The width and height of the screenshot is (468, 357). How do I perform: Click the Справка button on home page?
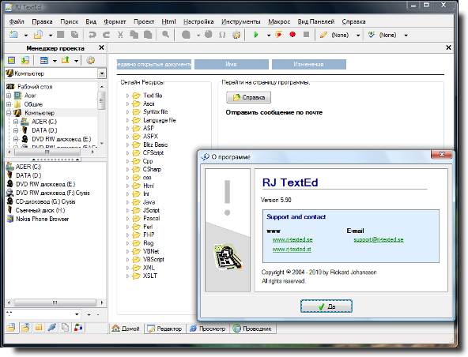(248, 97)
